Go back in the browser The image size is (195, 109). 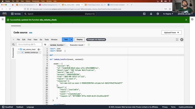[2, 9]
